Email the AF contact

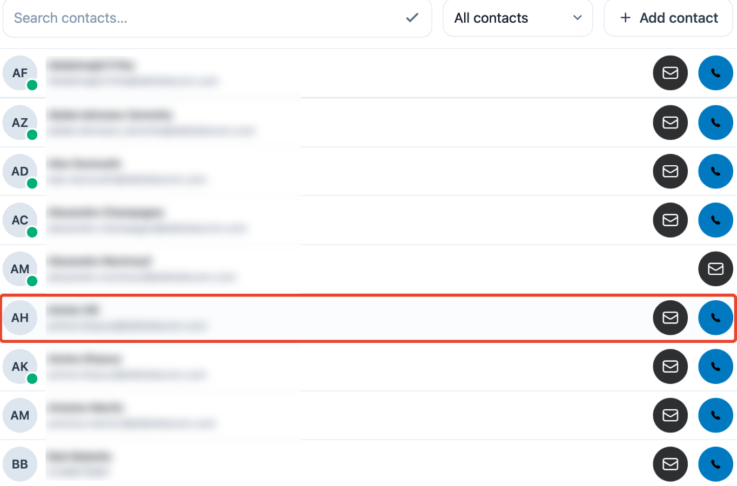coord(670,73)
